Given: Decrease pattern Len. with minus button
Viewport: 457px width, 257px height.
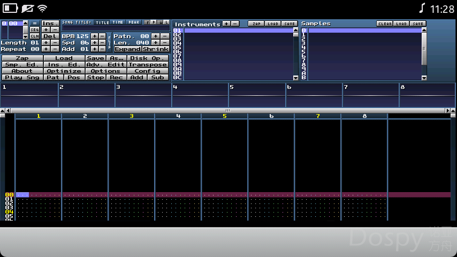Looking at the screenshot, I should 165,43.
